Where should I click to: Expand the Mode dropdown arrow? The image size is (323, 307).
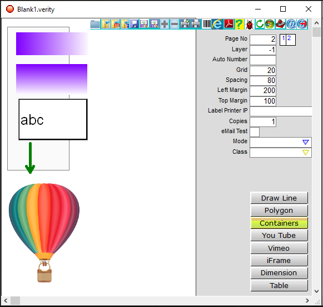[x=305, y=142]
